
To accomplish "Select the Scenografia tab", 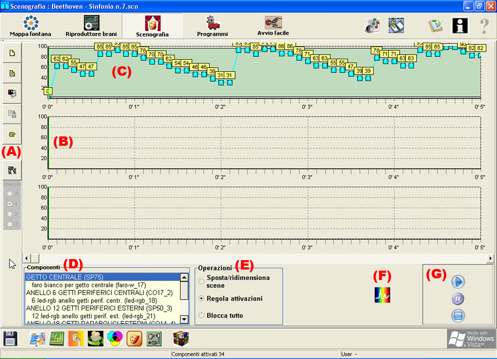I will [x=152, y=27].
